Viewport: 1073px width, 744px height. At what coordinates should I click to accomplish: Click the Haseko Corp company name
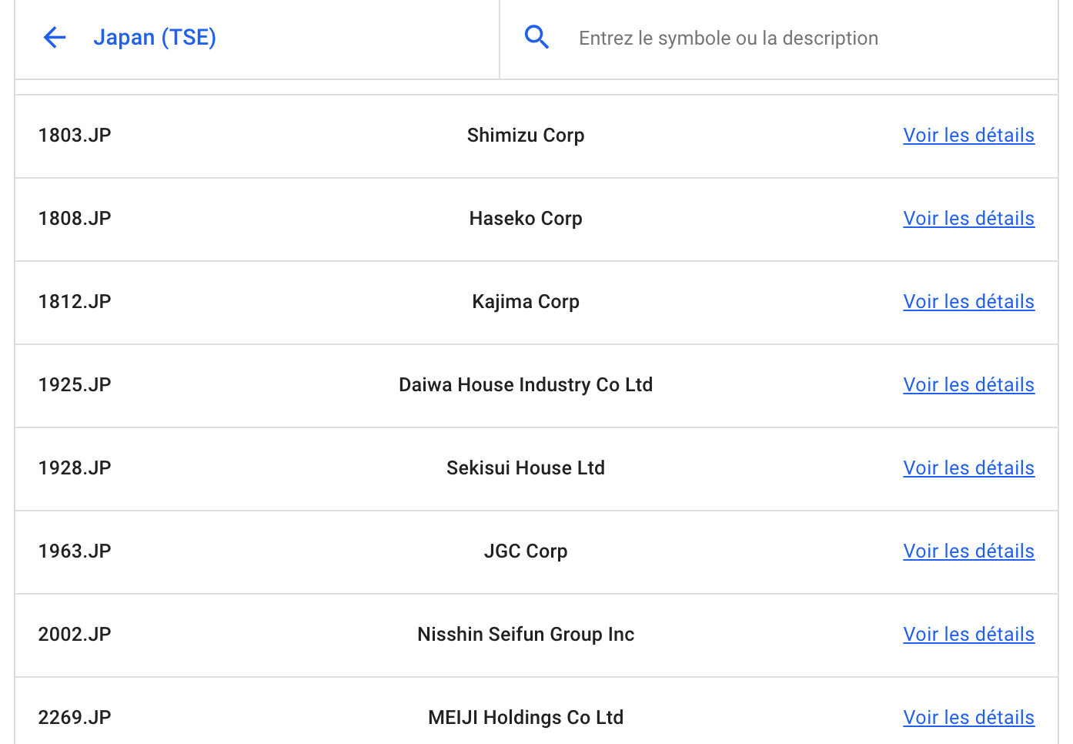(526, 219)
